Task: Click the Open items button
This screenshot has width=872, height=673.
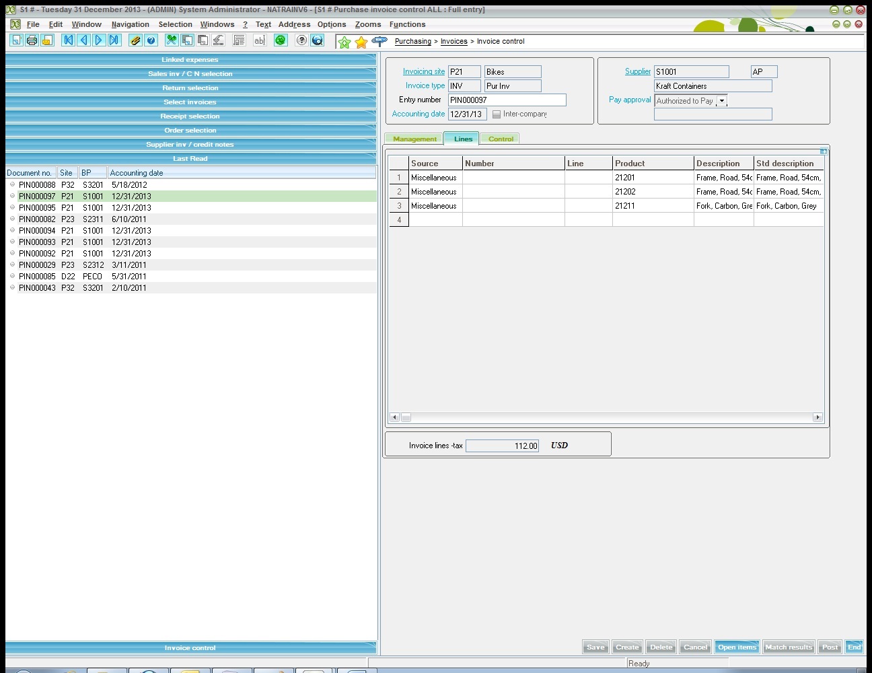Action: coord(737,647)
